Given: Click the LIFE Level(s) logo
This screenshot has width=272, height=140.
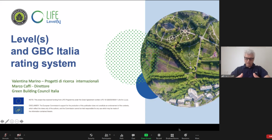Looking at the screenshot, I should click(46, 17).
